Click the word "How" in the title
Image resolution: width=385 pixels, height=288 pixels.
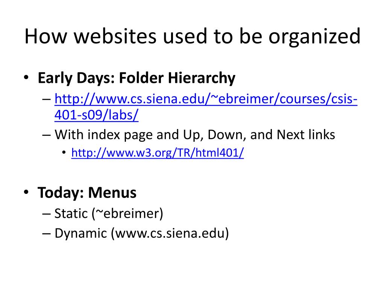45,36
